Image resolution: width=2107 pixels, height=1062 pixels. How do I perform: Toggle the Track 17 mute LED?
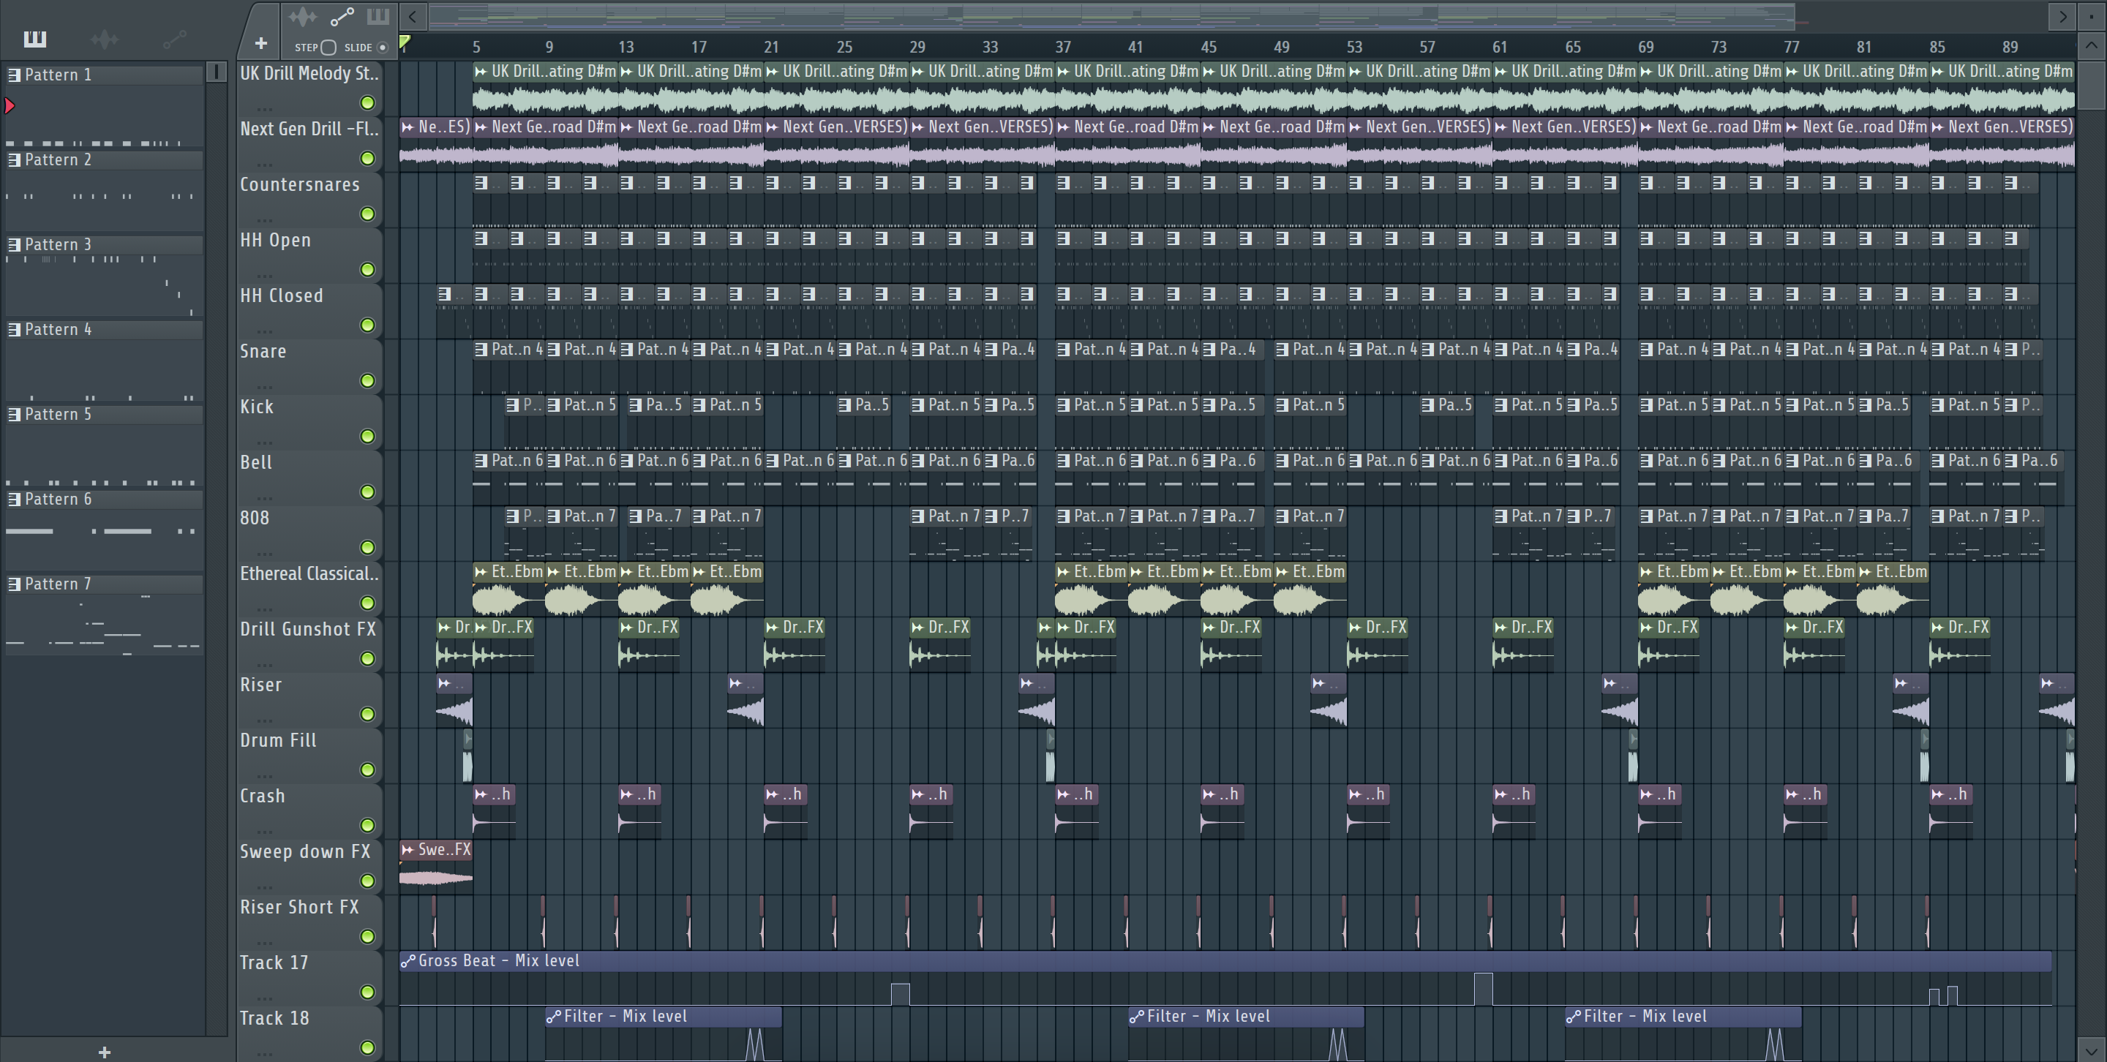[x=367, y=993]
